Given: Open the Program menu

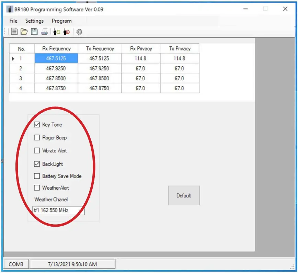Looking at the screenshot, I should [x=62, y=21].
